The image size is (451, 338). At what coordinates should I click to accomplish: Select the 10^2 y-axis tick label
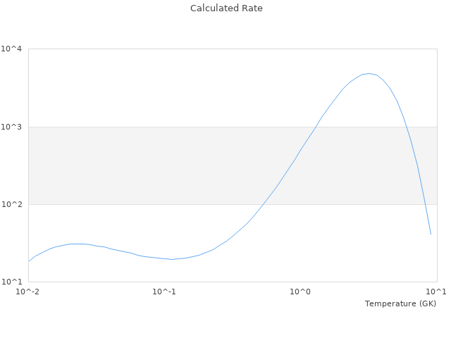point(11,205)
